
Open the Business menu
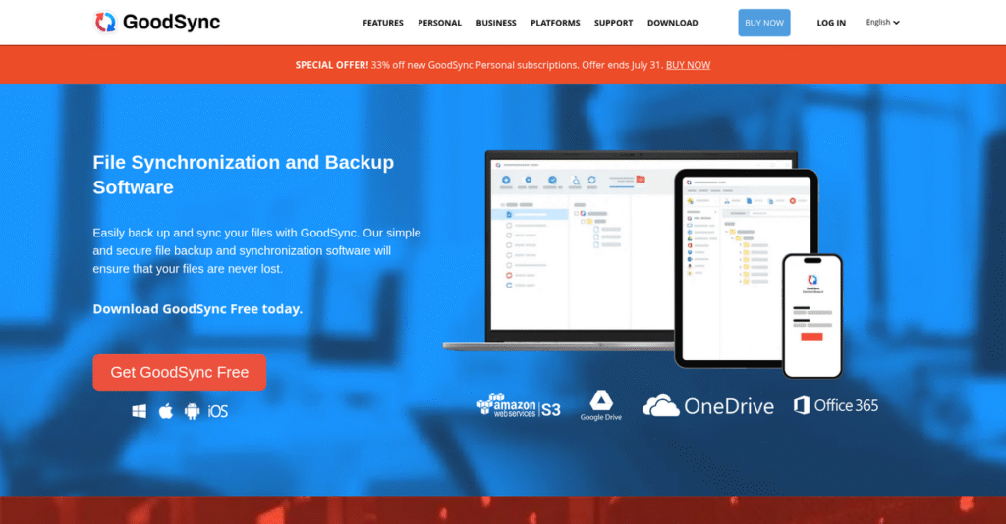click(496, 23)
